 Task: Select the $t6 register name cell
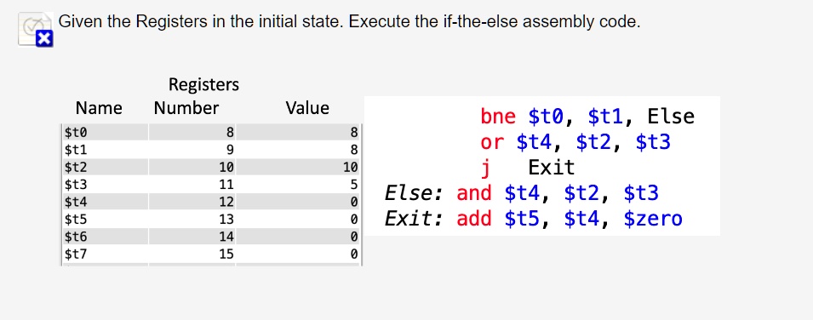coord(106,237)
